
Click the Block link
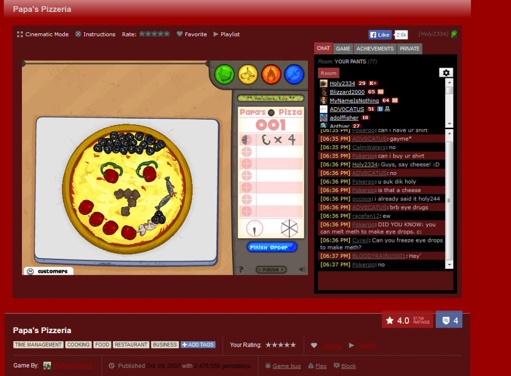coord(348,366)
